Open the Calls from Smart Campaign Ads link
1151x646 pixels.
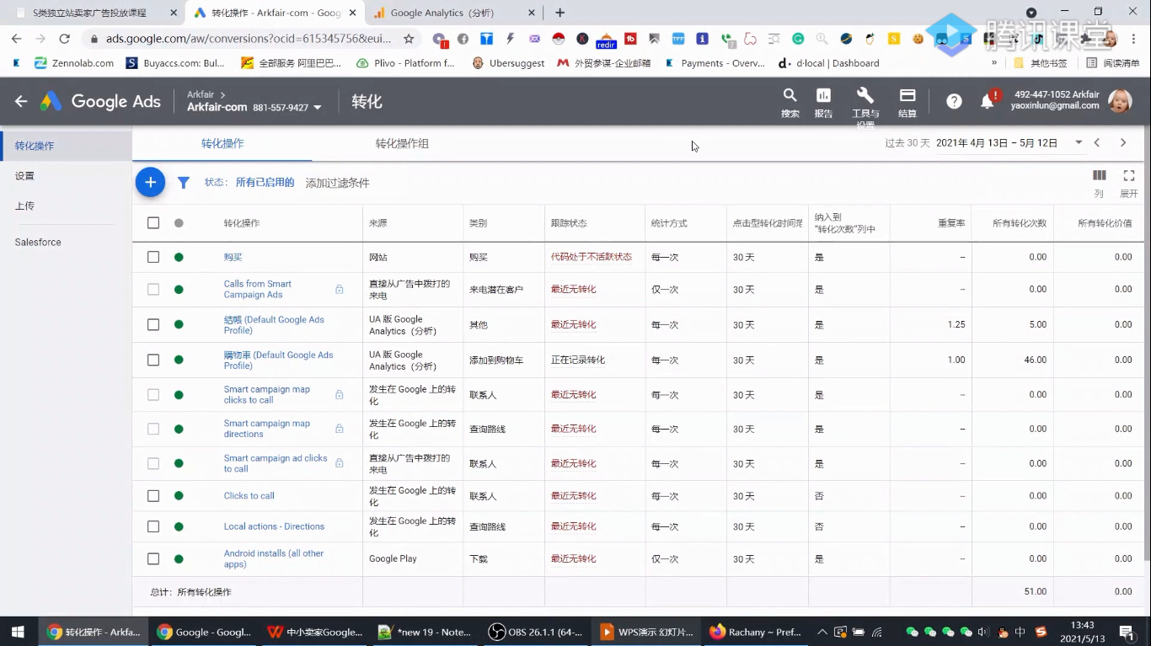point(258,289)
